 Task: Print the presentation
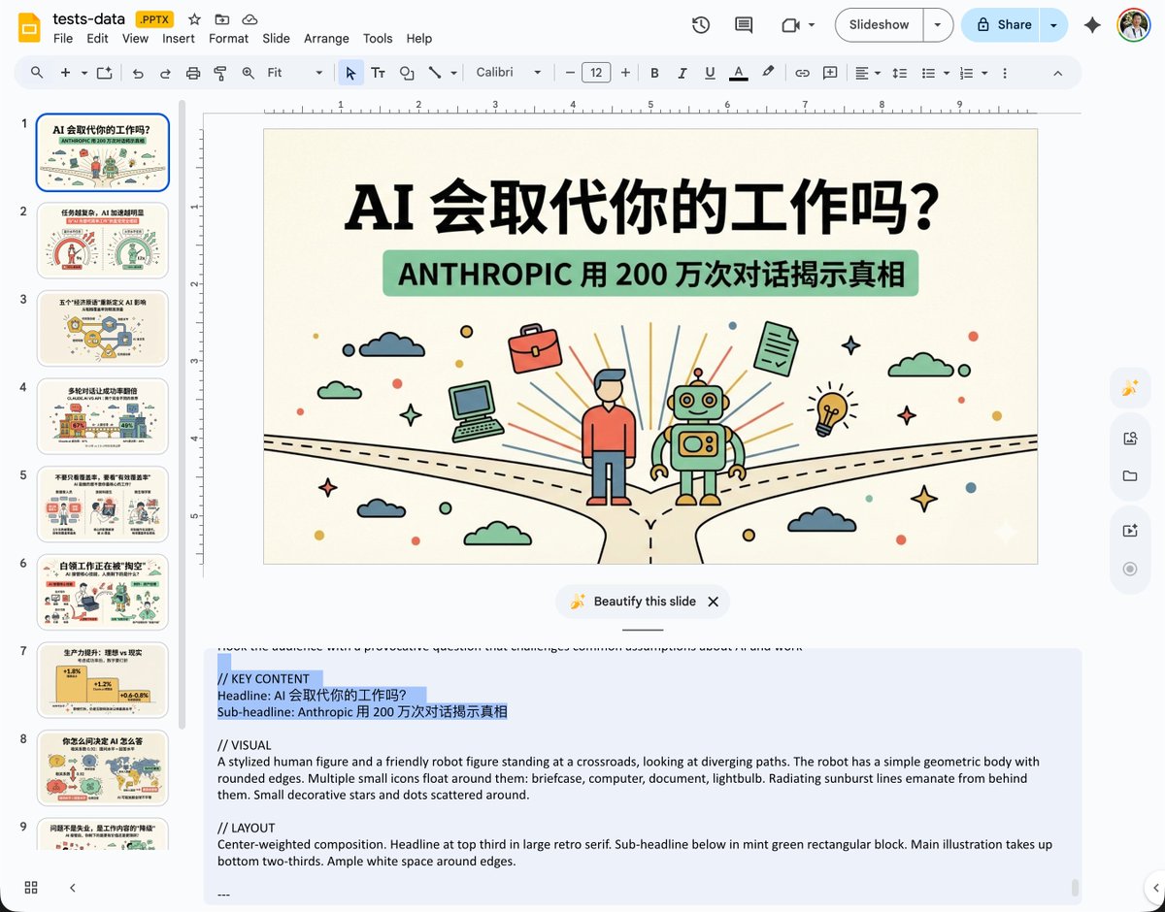[x=192, y=73]
